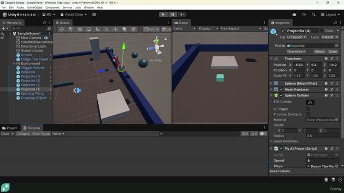Lock the Hierarchy panel

pos(44,23)
